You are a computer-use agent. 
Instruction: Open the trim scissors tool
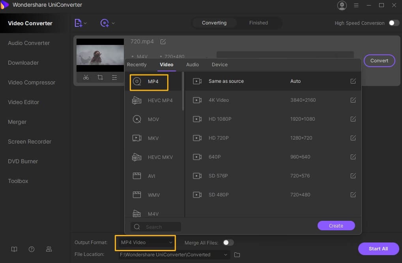tap(86, 77)
